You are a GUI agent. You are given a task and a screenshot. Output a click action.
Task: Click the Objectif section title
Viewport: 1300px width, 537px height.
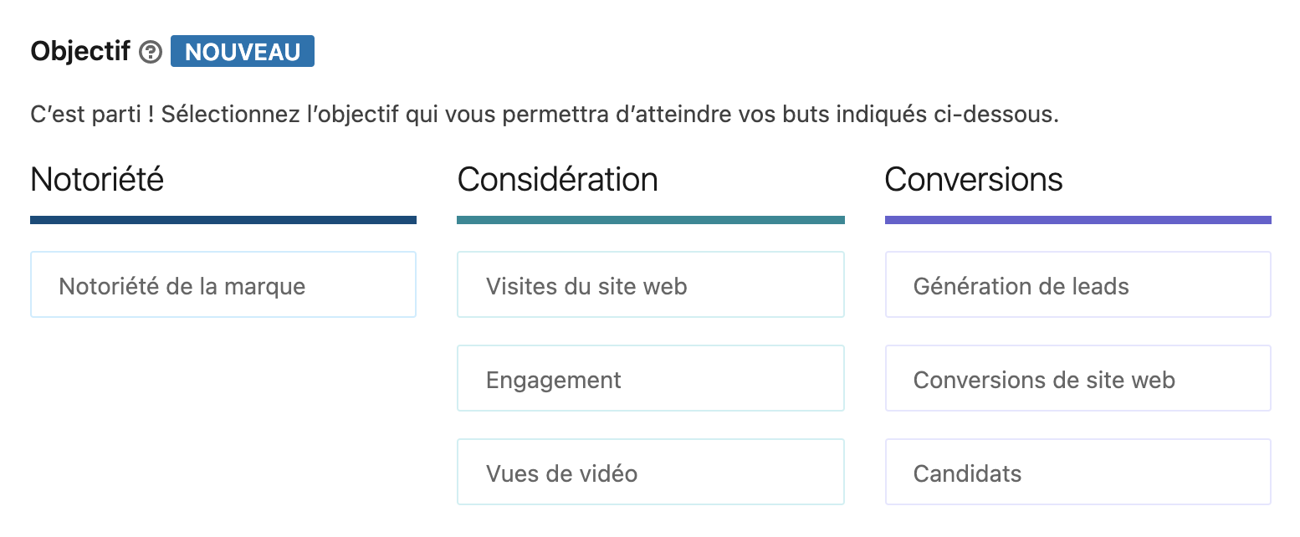tap(80, 52)
